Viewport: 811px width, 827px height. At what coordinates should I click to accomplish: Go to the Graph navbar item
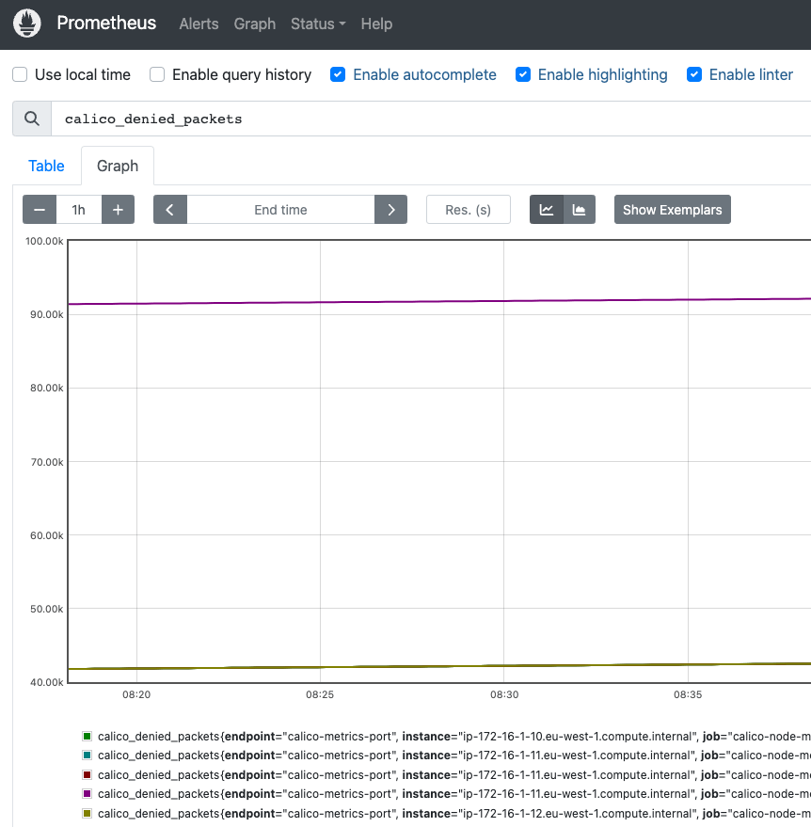click(255, 24)
